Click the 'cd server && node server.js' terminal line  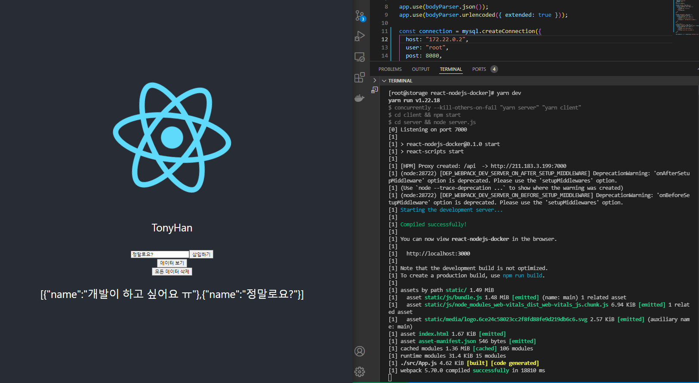pos(432,122)
